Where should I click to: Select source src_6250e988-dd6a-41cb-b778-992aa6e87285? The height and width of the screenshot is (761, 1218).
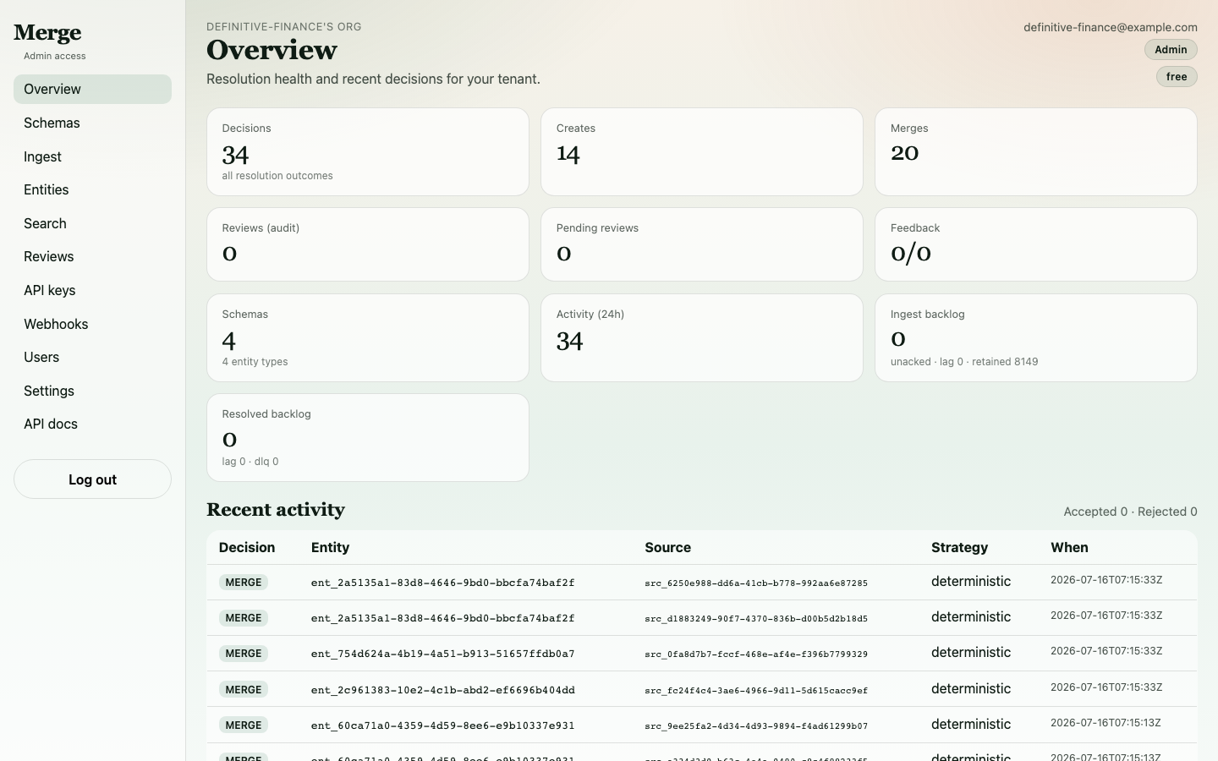[x=756, y=583]
